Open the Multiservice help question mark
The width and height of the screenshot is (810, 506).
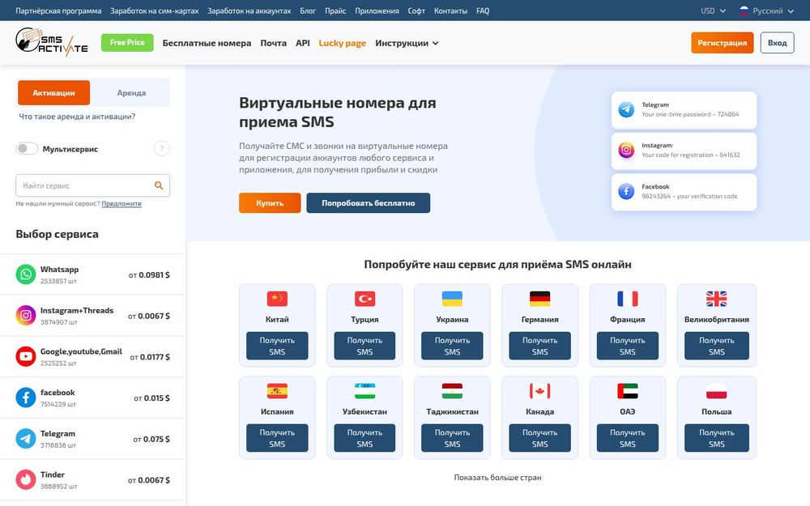pyautogui.click(x=162, y=149)
